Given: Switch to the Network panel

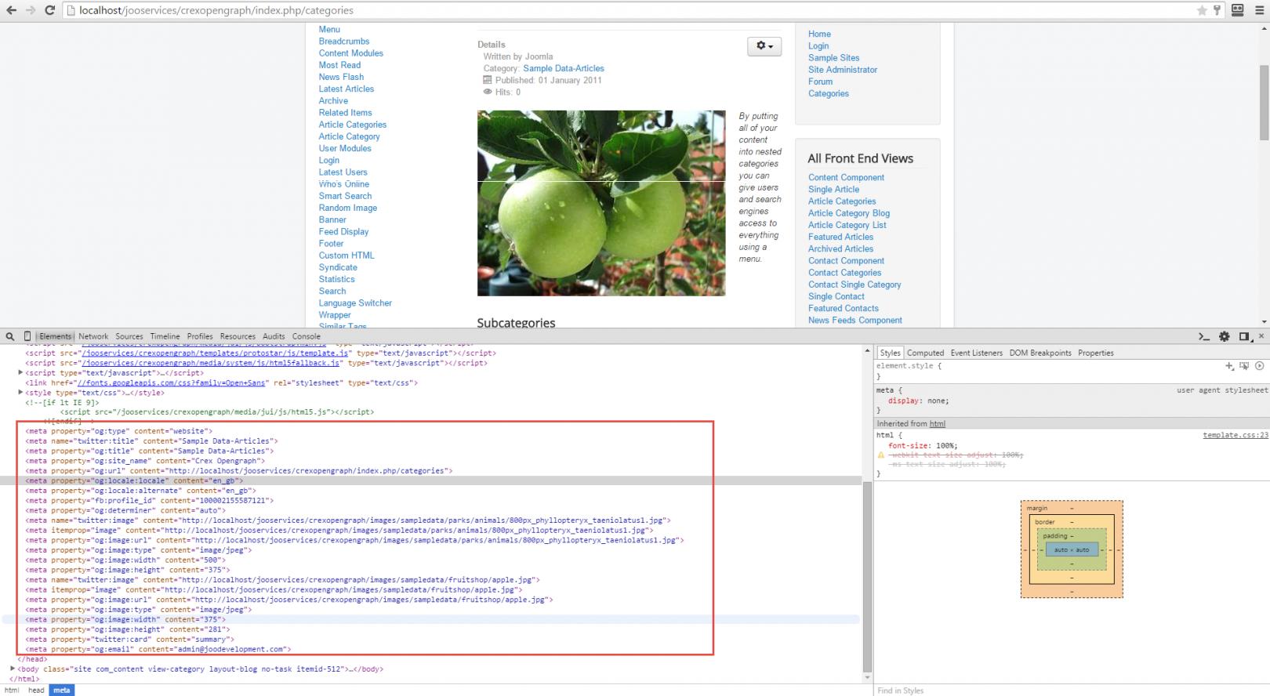Looking at the screenshot, I should [x=93, y=336].
